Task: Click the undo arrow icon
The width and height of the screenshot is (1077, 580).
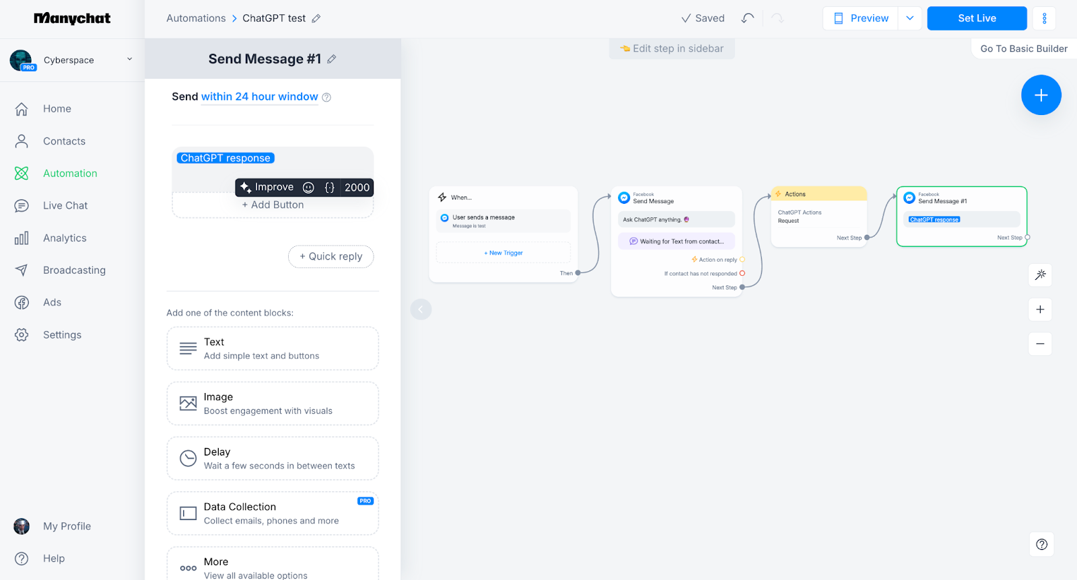Action: pyautogui.click(x=748, y=18)
